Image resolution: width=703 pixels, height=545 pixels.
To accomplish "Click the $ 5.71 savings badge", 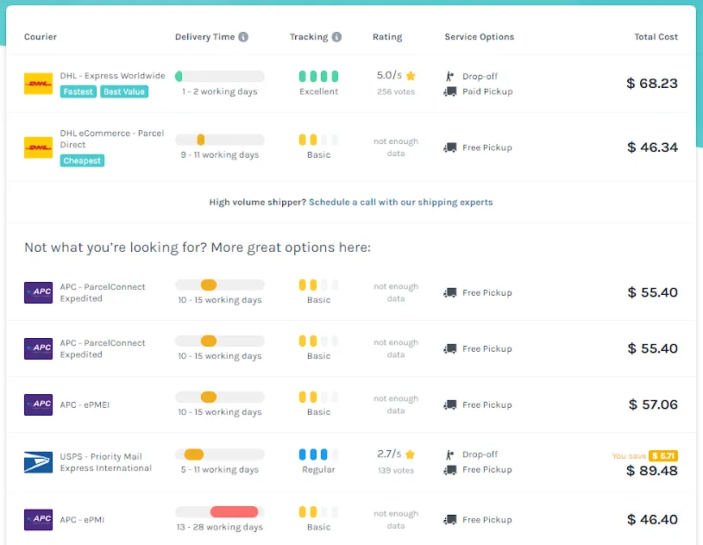I will click(663, 456).
